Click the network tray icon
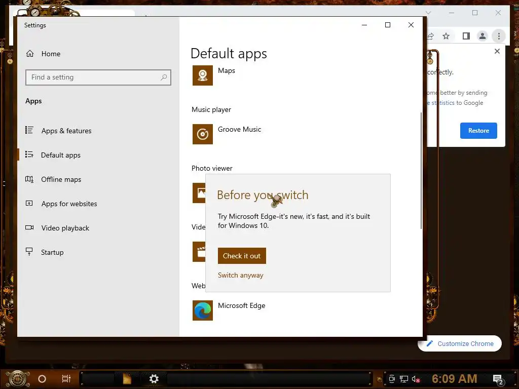519x389 pixels. tap(404, 379)
